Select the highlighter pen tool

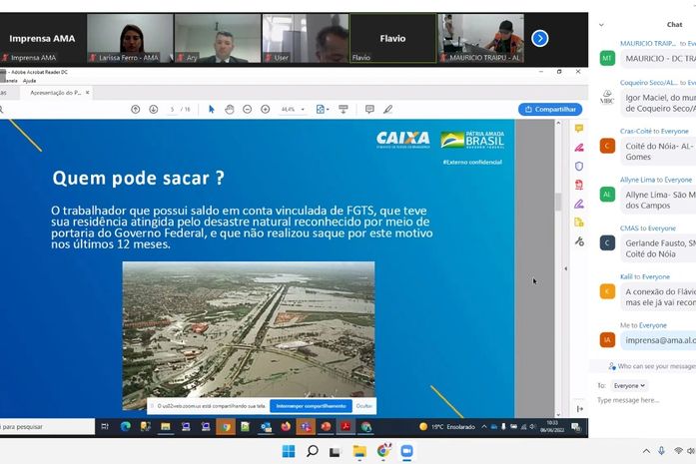387,109
